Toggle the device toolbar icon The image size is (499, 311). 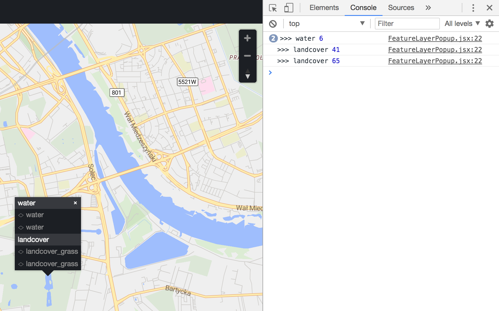289,8
